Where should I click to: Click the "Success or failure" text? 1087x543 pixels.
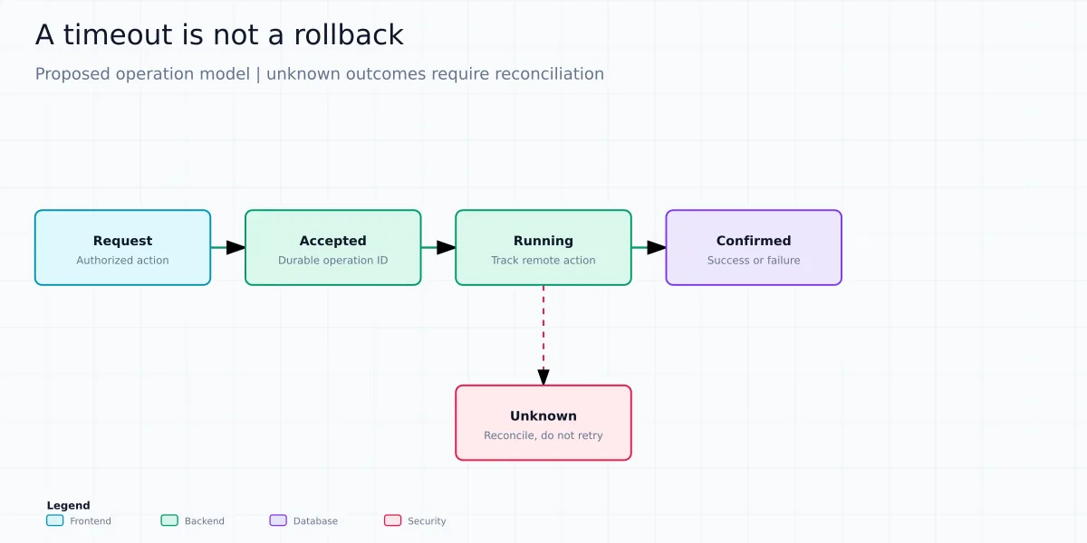click(754, 261)
